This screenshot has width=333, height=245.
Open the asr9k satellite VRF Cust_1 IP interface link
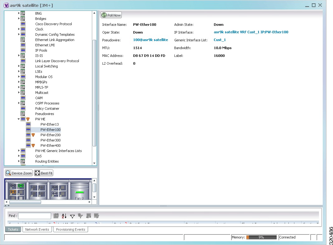251,32
